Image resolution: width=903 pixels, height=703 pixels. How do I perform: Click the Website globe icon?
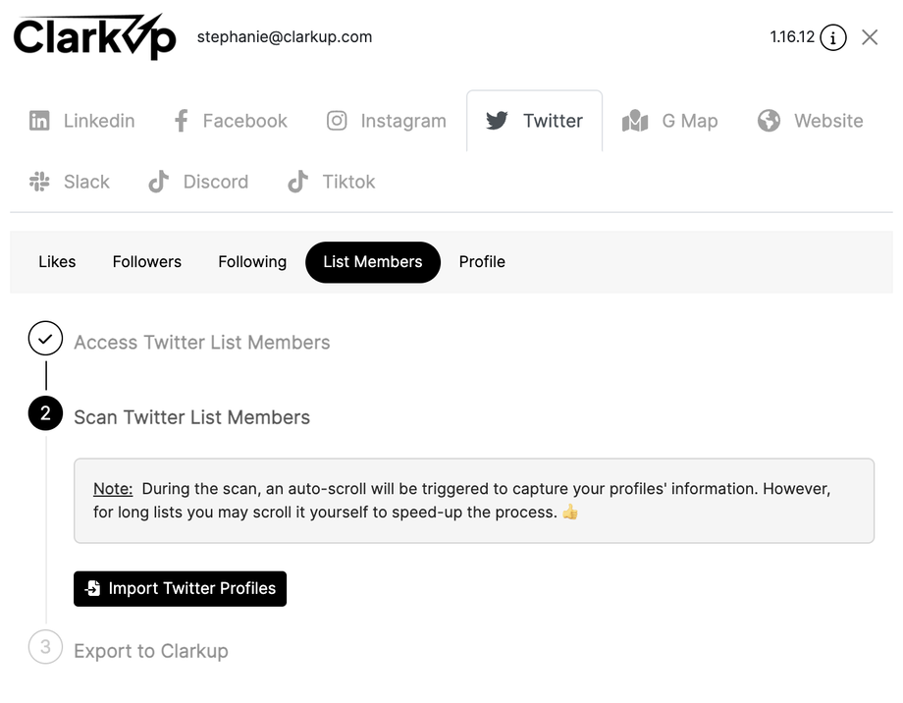[769, 121]
